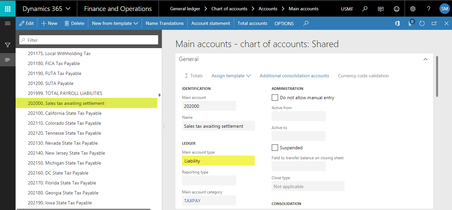Click the Edit pencil button
452x210 pixels.
pos(27,23)
